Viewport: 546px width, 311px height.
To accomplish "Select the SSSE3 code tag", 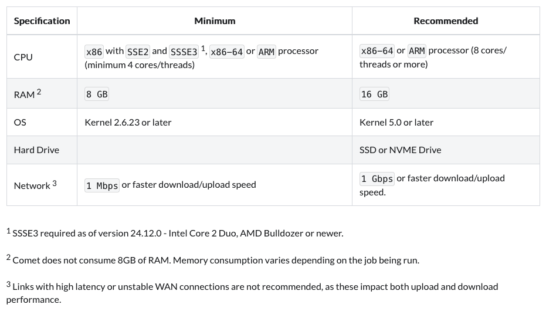I will tap(184, 52).
